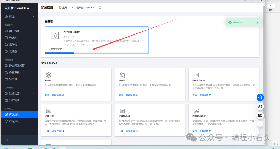The image size is (280, 149).
Task: Click the Mysql dolphin icon
Action: coord(122,75)
